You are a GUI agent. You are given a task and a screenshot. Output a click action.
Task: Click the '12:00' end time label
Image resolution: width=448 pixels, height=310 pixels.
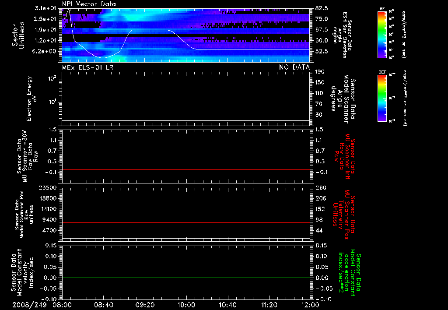click(x=310, y=305)
